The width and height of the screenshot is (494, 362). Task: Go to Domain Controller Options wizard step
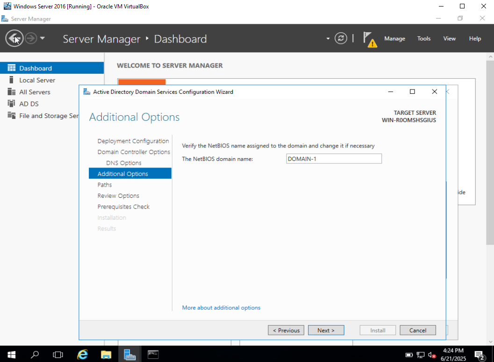[134, 152]
